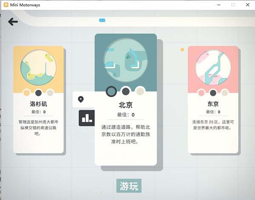Minimize the Mini Motorways window
This screenshot has height=200, width=255.
pyautogui.click(x=219, y=5)
